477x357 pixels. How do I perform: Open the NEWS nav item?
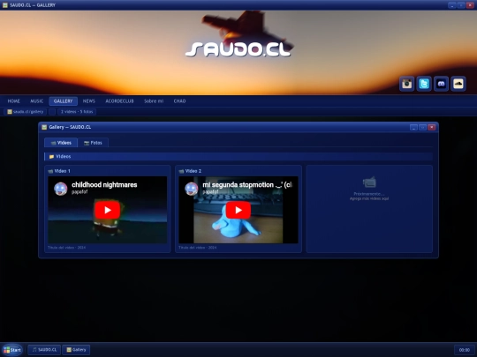[x=89, y=101]
